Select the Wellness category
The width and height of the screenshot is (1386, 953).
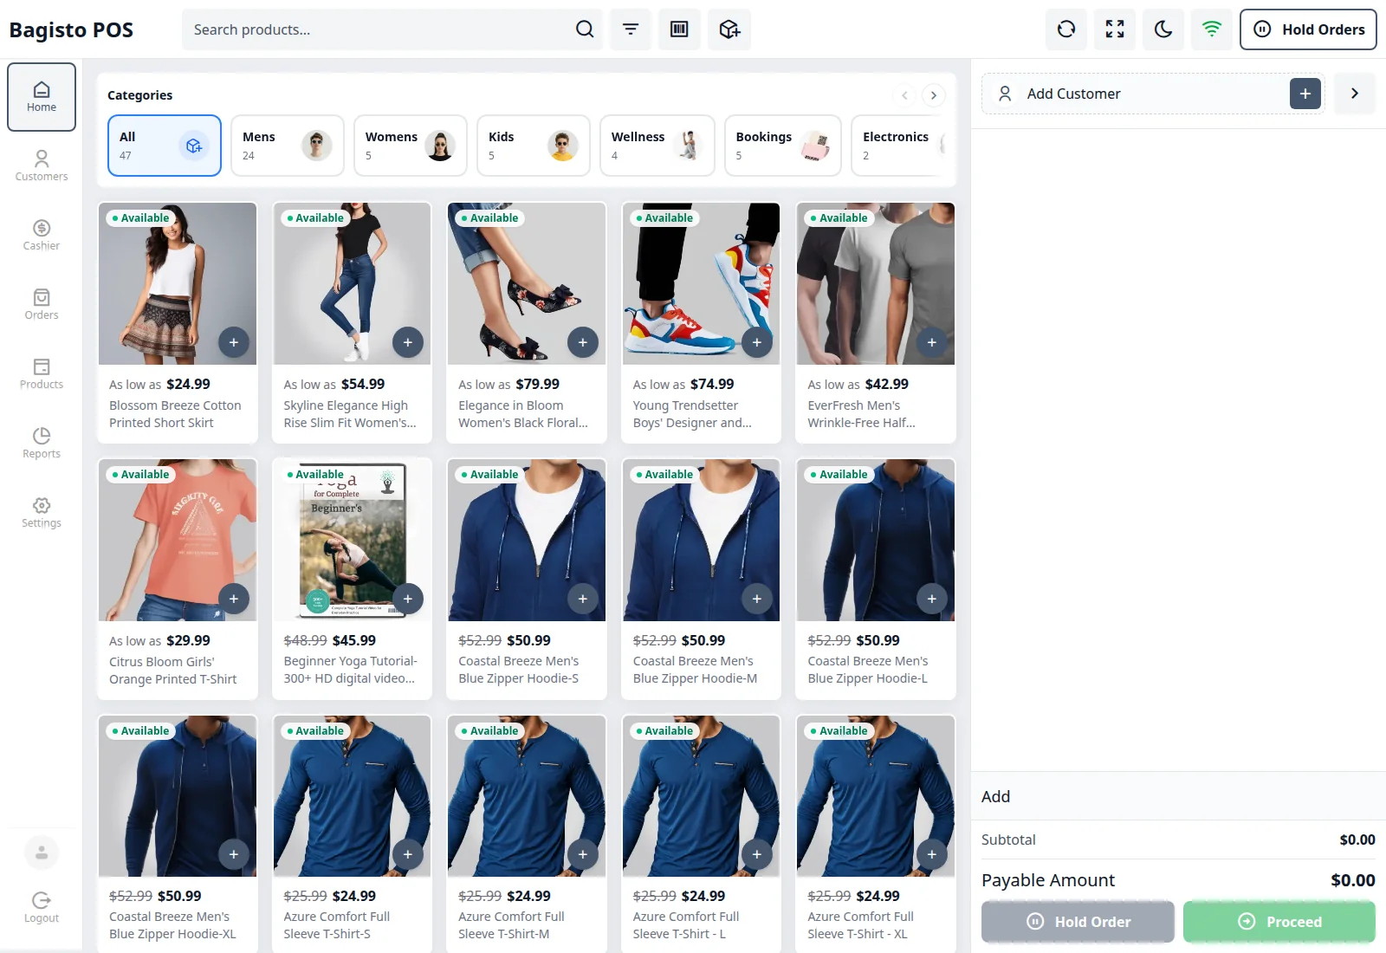pos(657,146)
